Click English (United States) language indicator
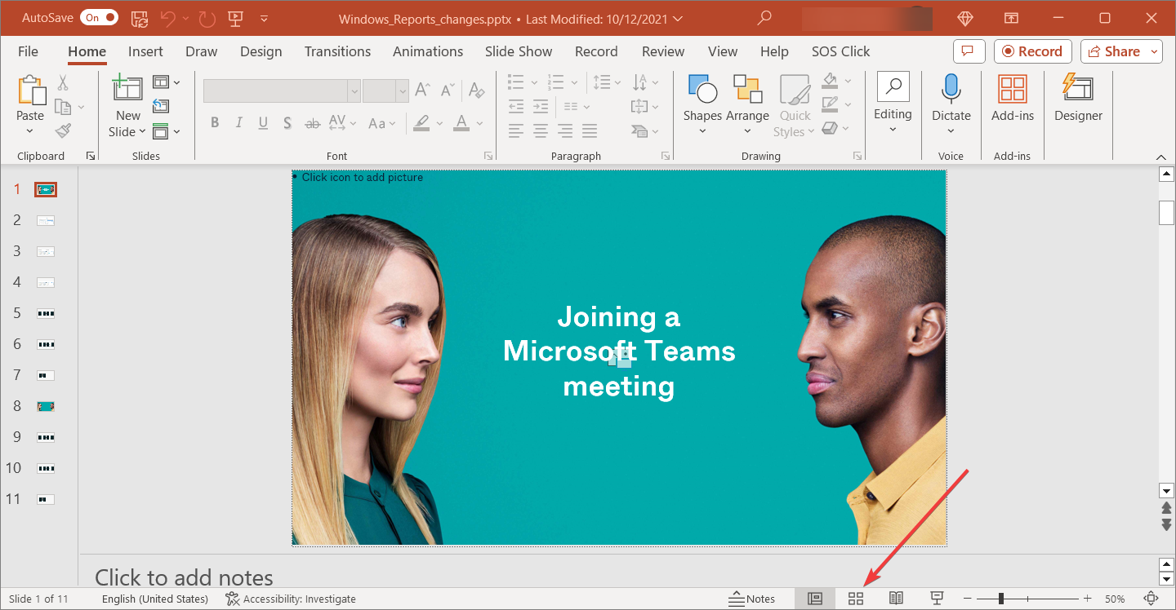This screenshot has width=1176, height=610. [155, 599]
